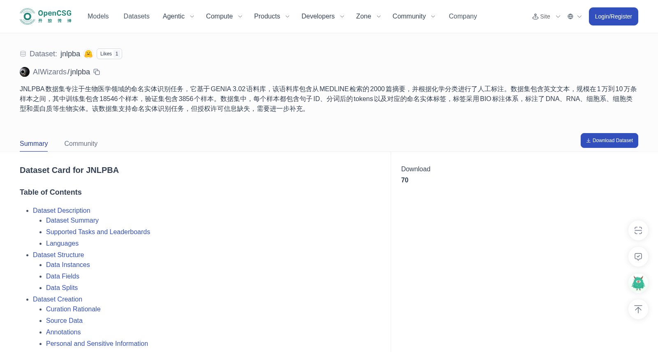Viewport: 658px width, 352px height.
Task: Go to Languages section link
Action: (x=62, y=243)
